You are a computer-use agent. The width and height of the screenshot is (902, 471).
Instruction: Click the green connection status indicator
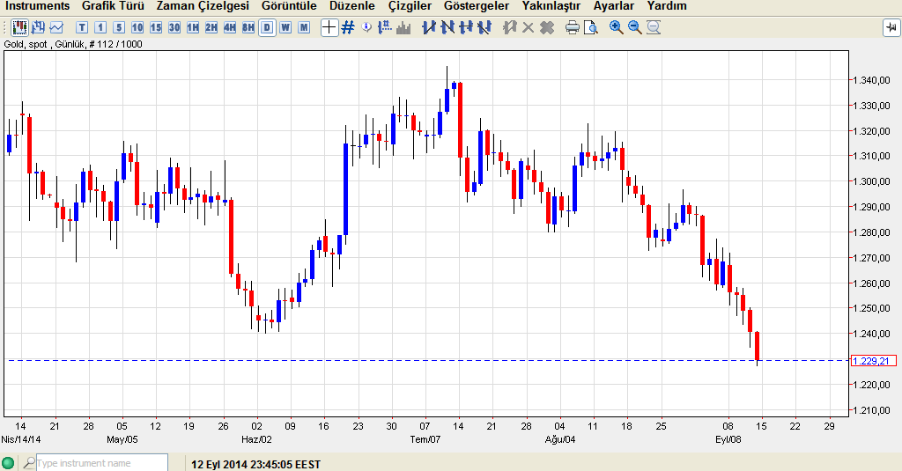[8, 463]
